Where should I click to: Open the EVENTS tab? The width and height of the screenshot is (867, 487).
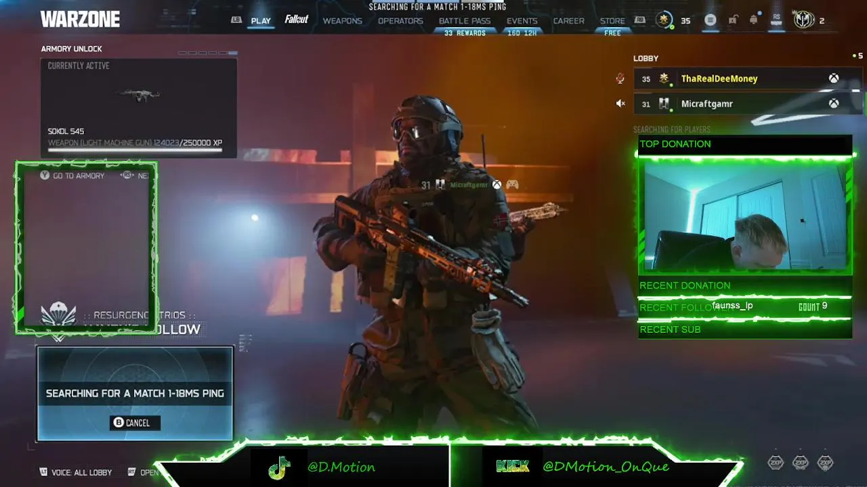click(x=522, y=21)
